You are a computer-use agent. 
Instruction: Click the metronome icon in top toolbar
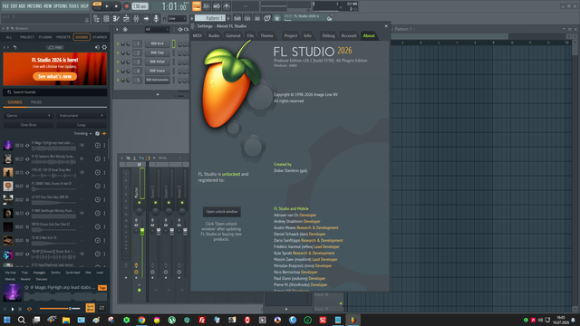pyautogui.click(x=227, y=6)
